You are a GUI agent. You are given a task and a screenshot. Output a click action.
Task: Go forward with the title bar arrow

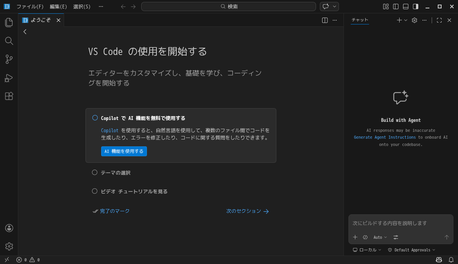pyautogui.click(x=133, y=6)
